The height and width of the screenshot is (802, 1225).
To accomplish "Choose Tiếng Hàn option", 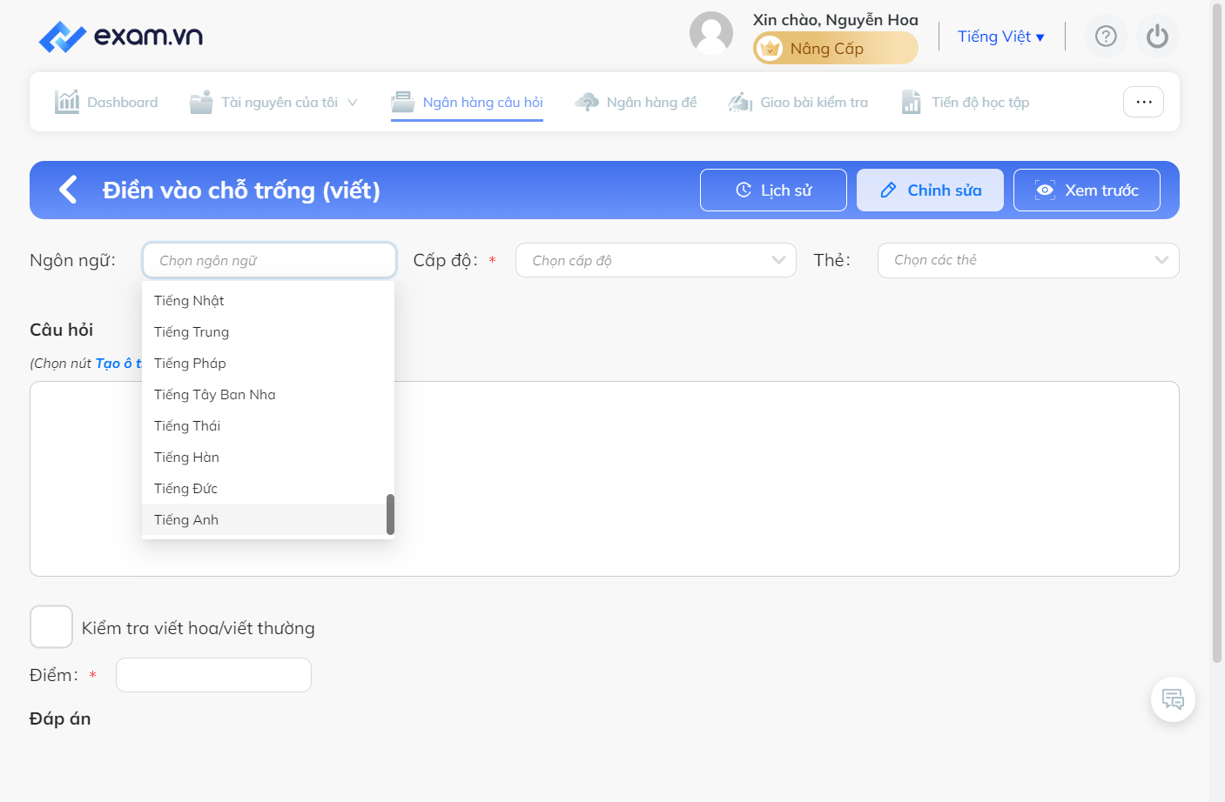I will pos(264,457).
